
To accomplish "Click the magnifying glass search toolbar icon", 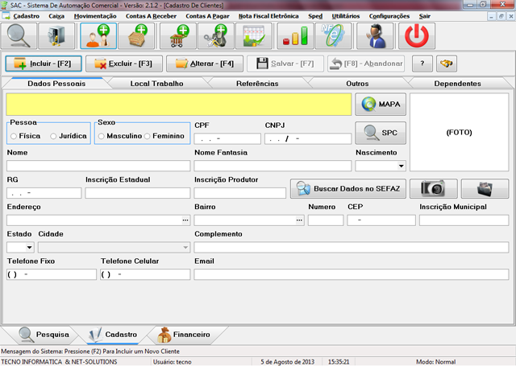I will point(19,36).
